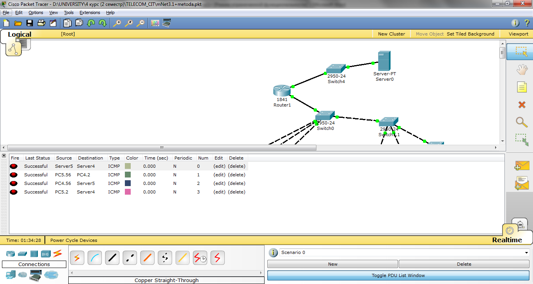Select the Hubs device category icon
This screenshot has width=533, height=284.
pyautogui.click(x=34, y=254)
